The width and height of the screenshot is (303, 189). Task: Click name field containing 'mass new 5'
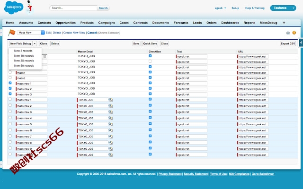(x=32, y=124)
